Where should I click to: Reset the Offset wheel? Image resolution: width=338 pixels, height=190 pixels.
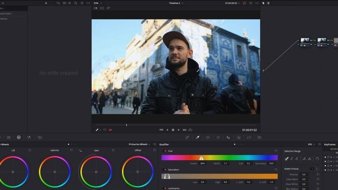[x=155, y=150]
